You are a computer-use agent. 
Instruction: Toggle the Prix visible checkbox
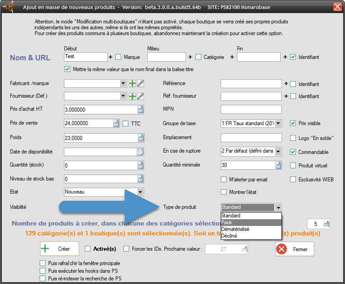click(x=293, y=123)
